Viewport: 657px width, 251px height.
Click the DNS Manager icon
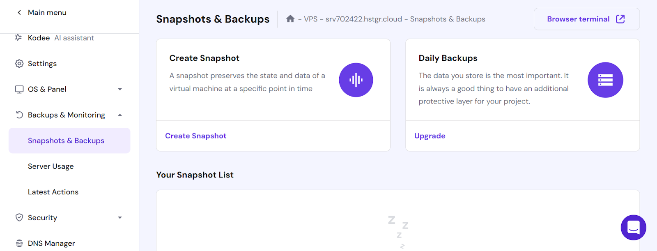pos(19,243)
